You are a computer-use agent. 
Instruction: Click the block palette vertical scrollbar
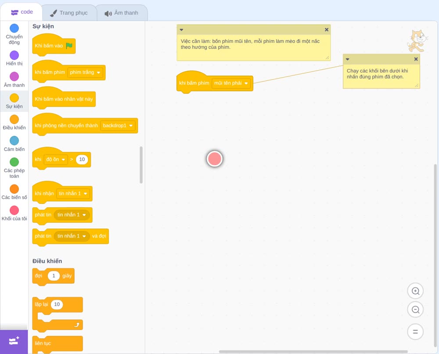[141, 165]
